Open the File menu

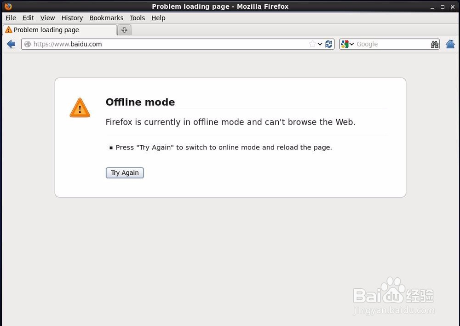click(11, 18)
